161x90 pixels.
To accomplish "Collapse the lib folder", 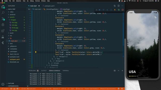I will coord(9,38).
